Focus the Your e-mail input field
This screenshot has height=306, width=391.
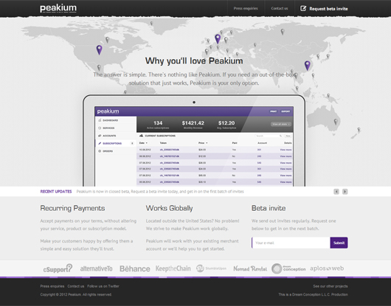pyautogui.click(x=291, y=243)
